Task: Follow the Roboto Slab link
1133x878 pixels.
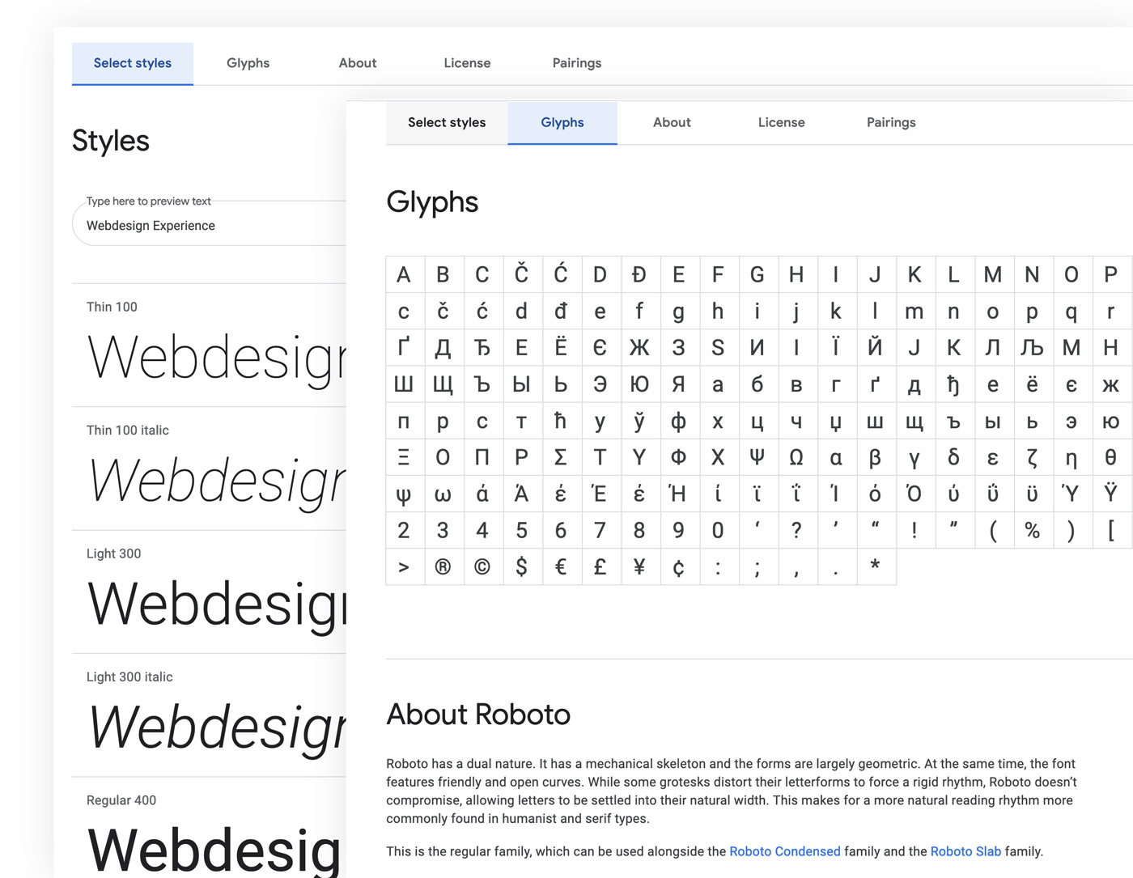Action: tap(965, 851)
